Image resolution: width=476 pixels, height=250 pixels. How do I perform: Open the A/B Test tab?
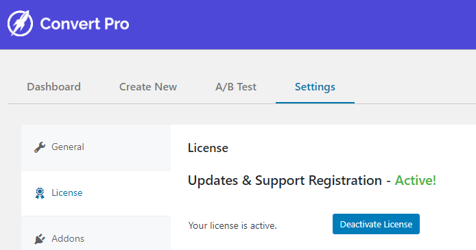[x=236, y=87]
